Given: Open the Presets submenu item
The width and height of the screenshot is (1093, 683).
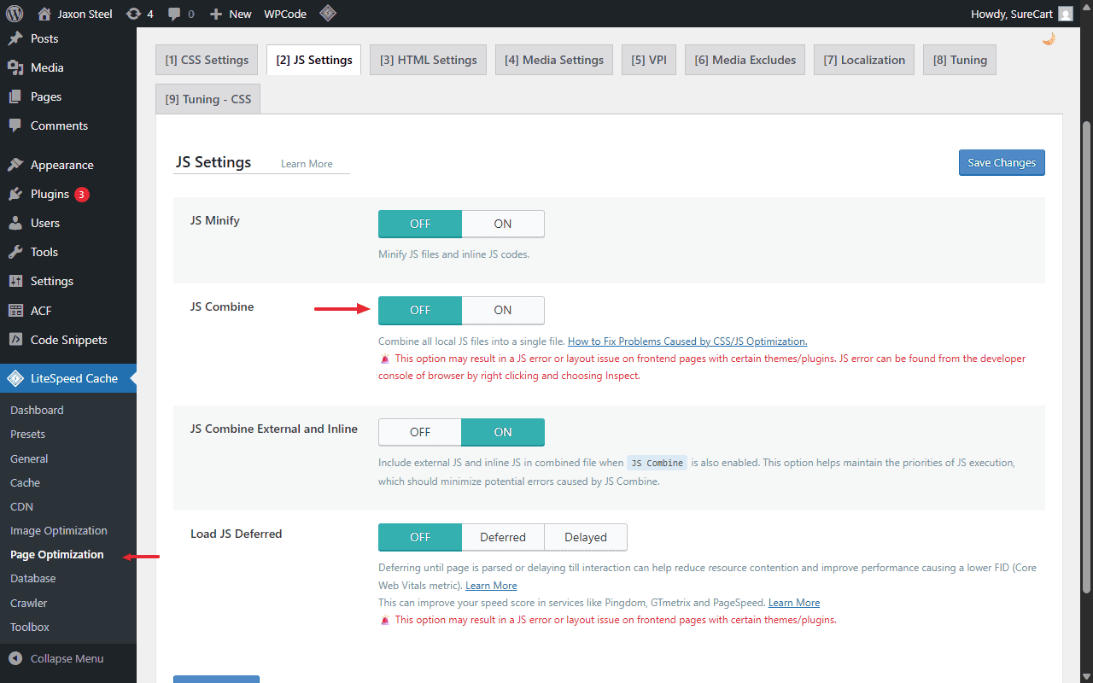Looking at the screenshot, I should (28, 434).
